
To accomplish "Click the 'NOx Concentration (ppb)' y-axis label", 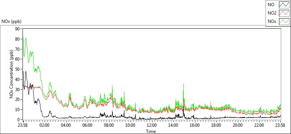I will (x=12, y=74).
